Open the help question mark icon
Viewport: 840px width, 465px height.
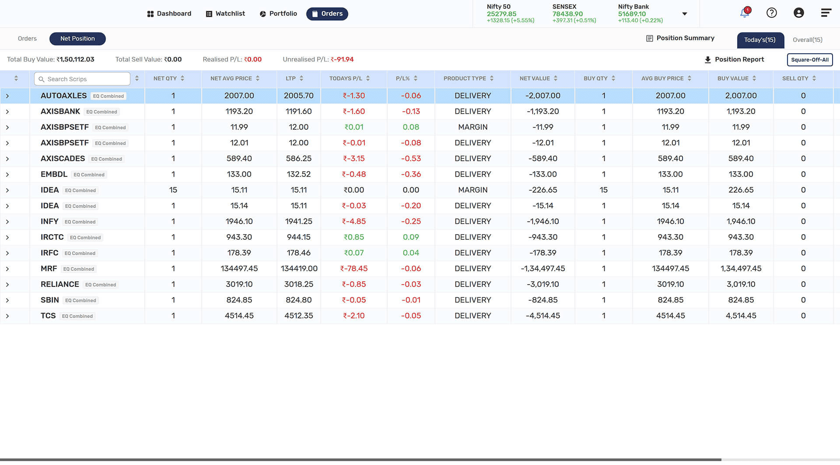(x=772, y=13)
